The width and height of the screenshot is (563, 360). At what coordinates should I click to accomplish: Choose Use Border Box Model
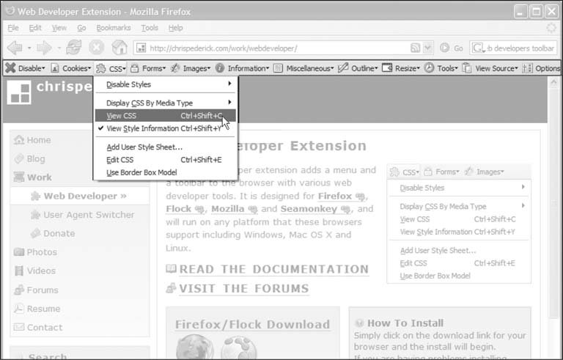tap(165, 172)
